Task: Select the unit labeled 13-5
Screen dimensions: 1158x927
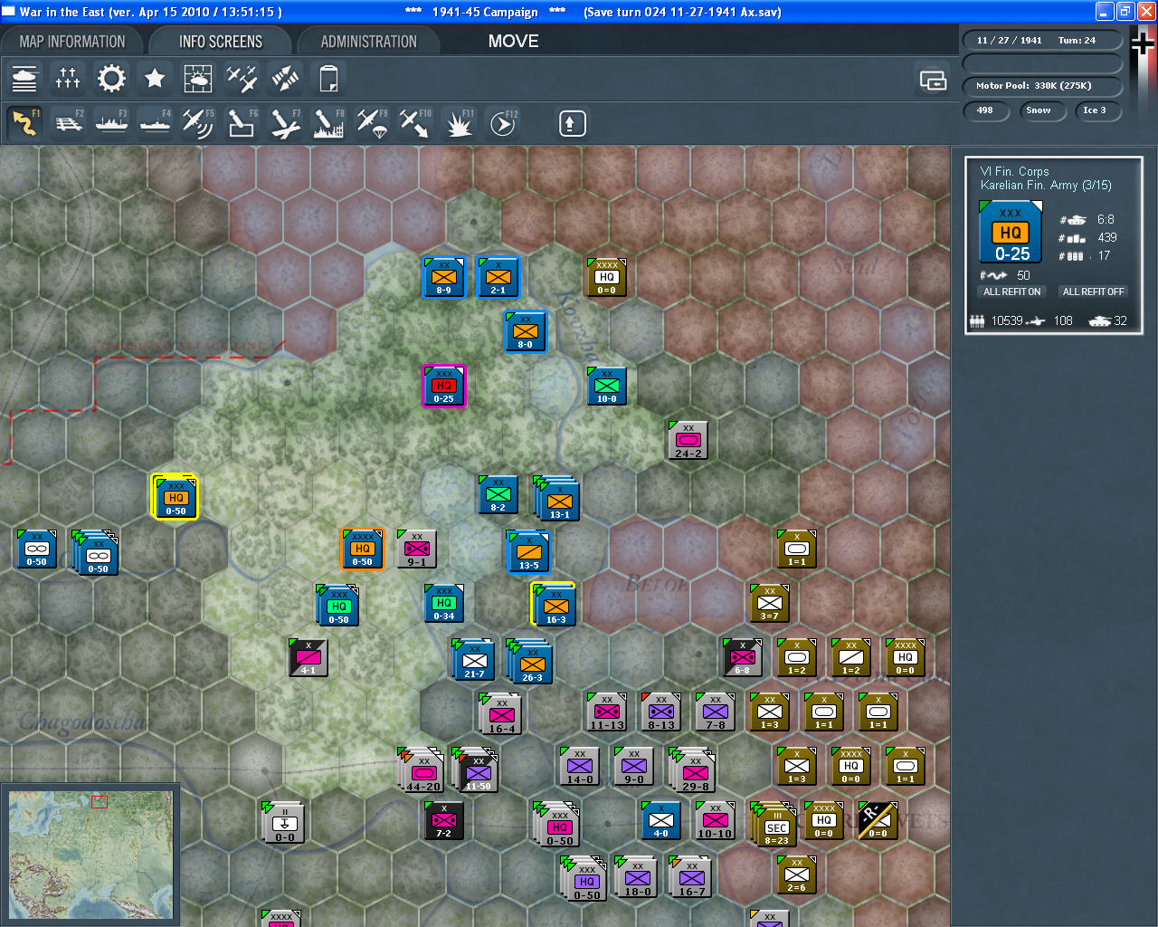Action: point(529,551)
